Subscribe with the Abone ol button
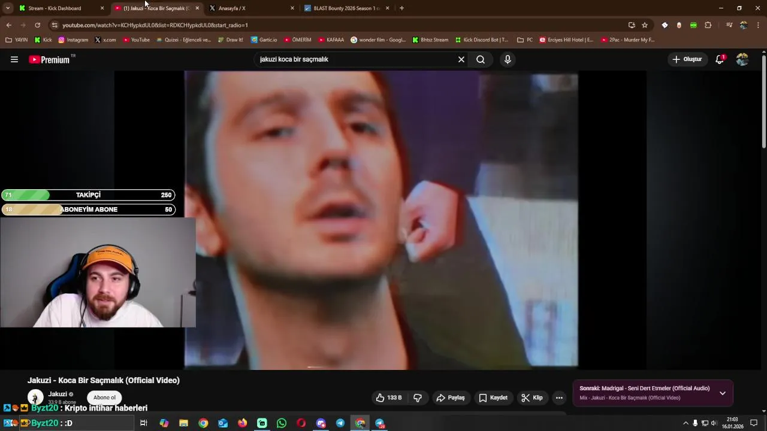 [104, 397]
